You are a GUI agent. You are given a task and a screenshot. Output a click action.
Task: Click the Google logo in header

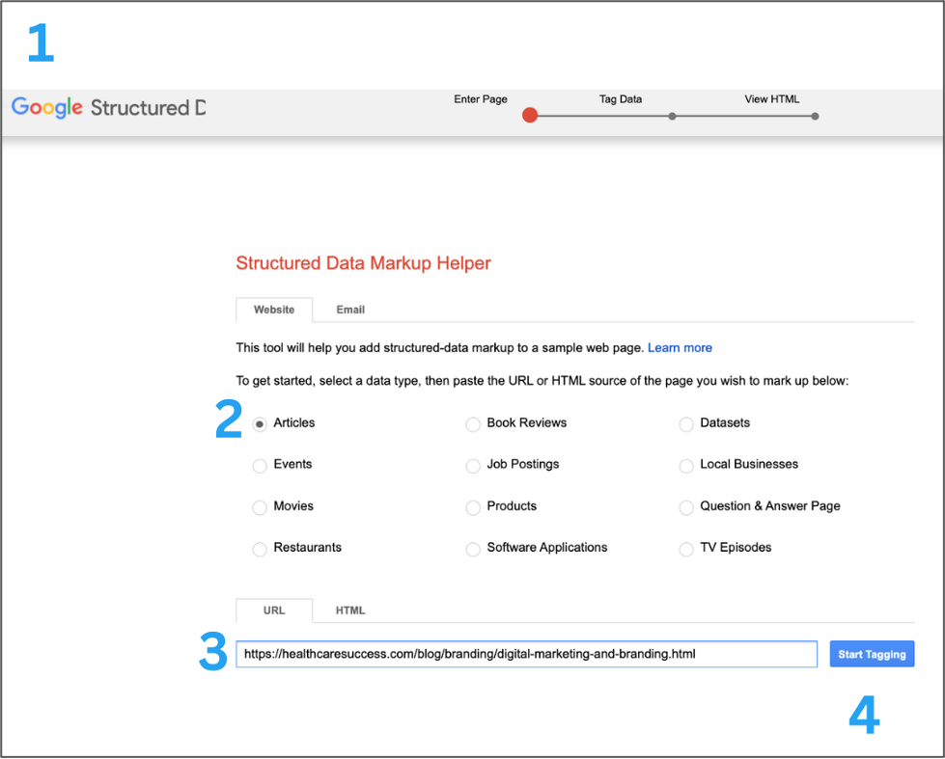[x=46, y=107]
